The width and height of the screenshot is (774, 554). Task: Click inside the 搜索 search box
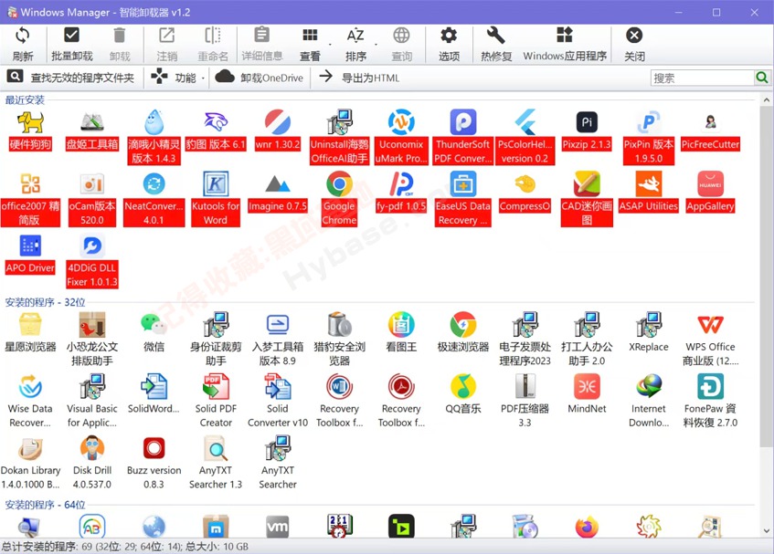704,78
